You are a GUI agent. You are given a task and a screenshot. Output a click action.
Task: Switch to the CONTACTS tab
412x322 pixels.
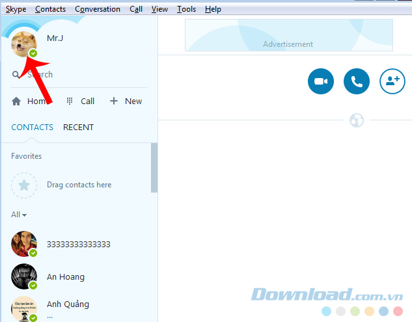33,127
